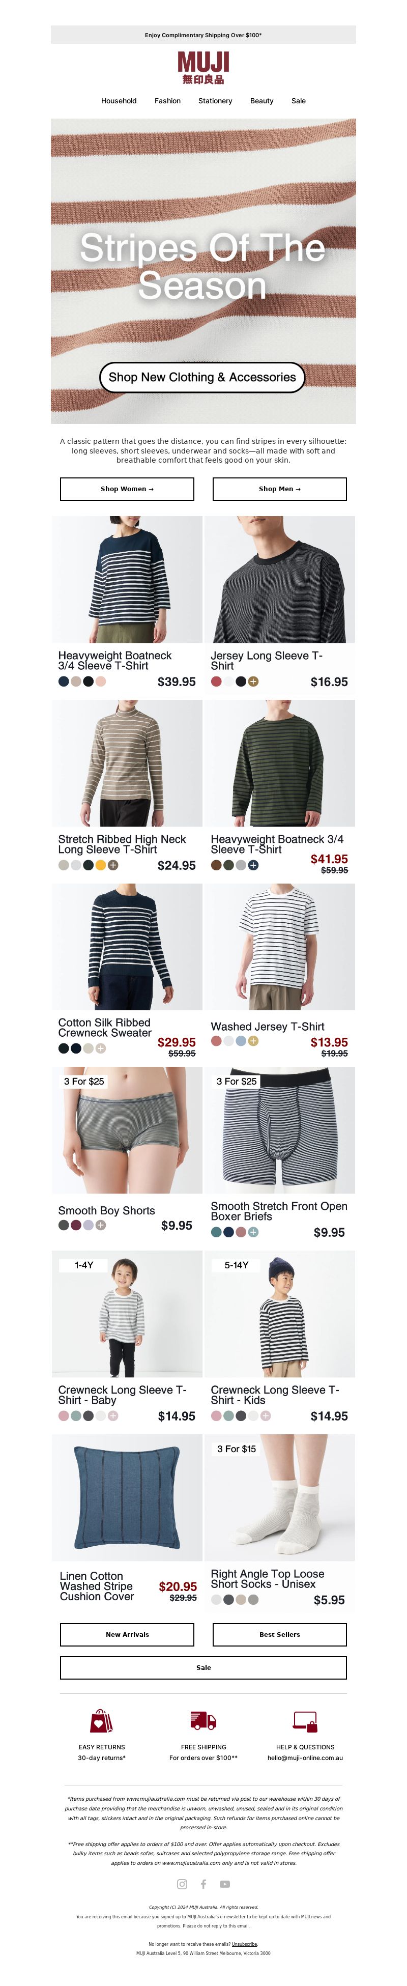Viewport: 407px width, 1986px height.
Task: Show more colors for Jersey Long Sleeve T-Shirt
Action: click(253, 682)
